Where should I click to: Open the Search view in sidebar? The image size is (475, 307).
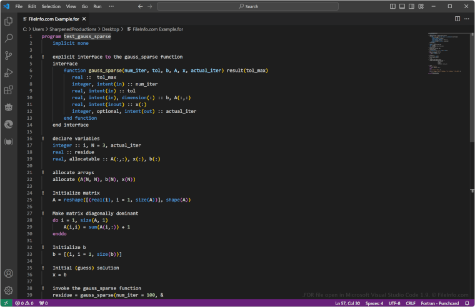coord(9,39)
